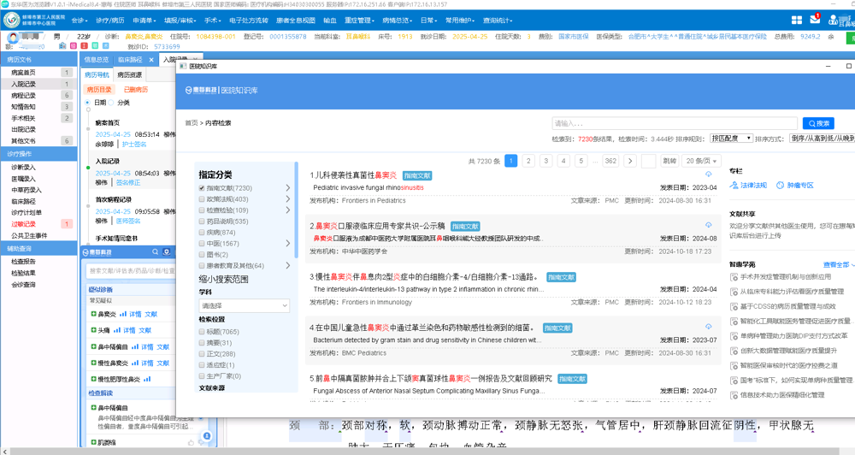Click the category panel vertical scrollbar
Screen dimensions: 855x455
click(x=296, y=210)
